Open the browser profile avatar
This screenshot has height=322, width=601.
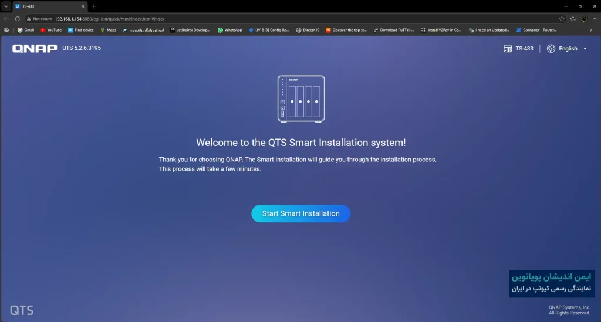(584, 19)
